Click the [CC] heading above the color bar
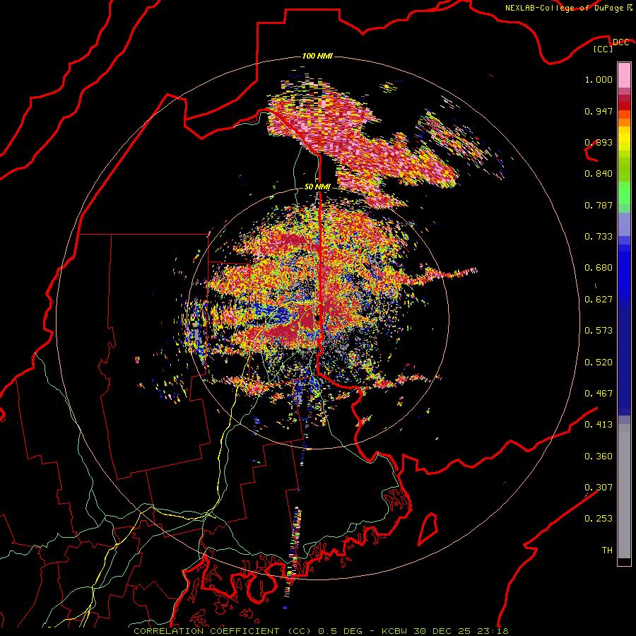 coord(603,49)
